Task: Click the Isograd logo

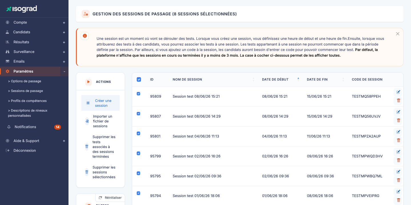Action: point(21,9)
